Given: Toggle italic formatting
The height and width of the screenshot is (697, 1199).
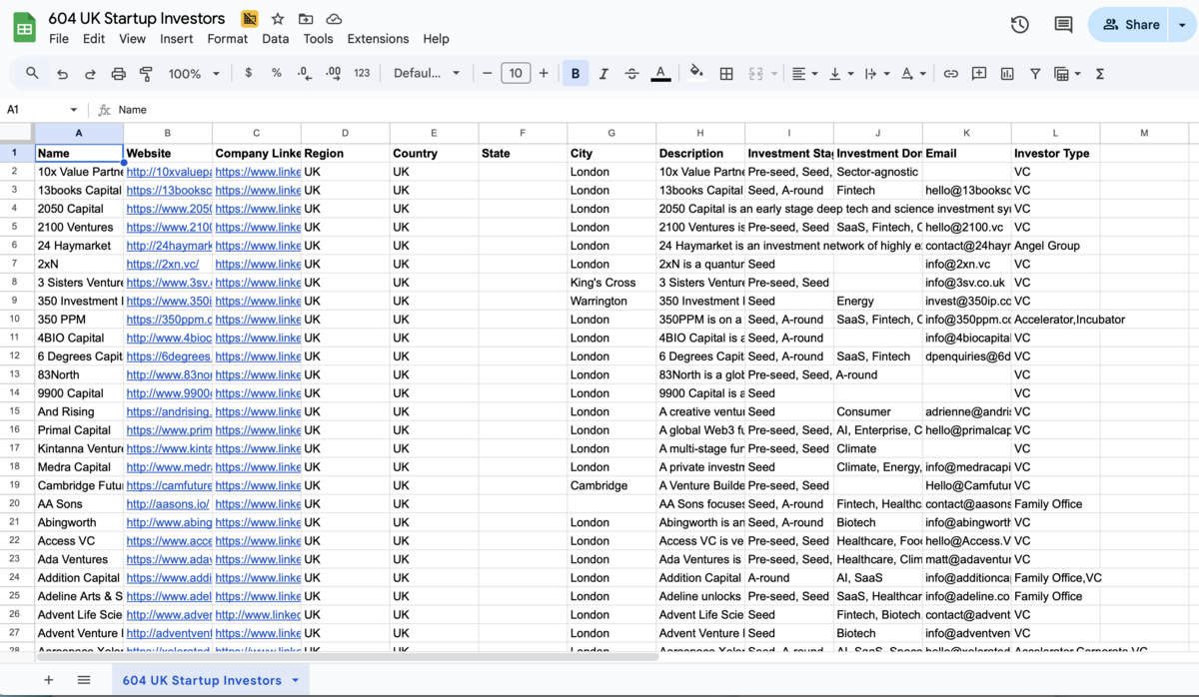Looking at the screenshot, I should (603, 74).
